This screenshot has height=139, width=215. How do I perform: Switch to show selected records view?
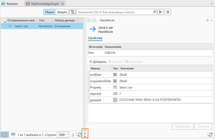(x=13, y=135)
